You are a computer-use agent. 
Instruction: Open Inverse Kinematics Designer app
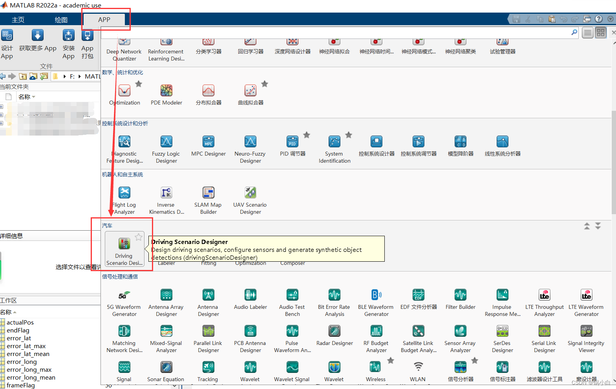pos(166,200)
